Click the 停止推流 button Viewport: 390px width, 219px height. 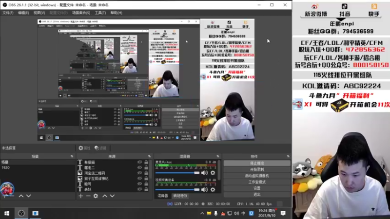(257, 163)
